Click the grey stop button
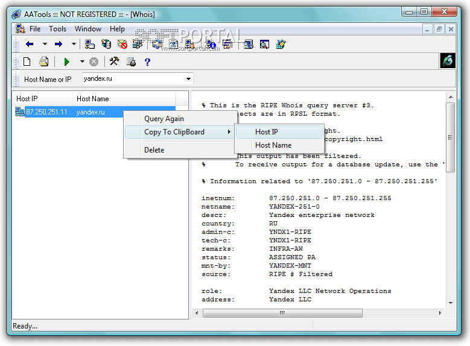 94,61
